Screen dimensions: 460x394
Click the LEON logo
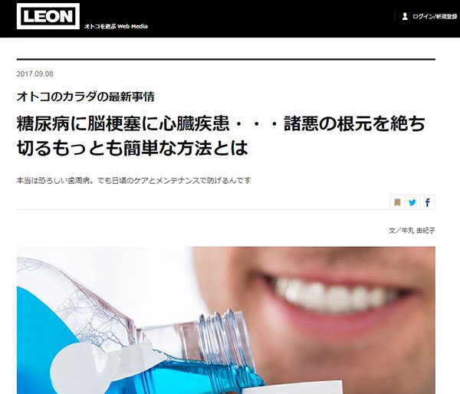tap(48, 16)
